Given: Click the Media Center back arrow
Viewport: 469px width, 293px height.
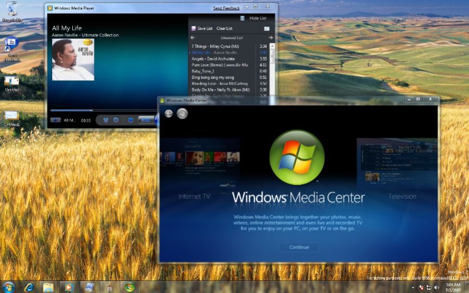Looking at the screenshot, I should click(x=169, y=113).
